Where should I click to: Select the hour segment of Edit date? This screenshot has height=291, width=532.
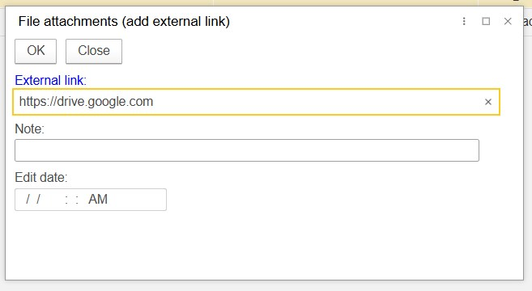(62, 199)
